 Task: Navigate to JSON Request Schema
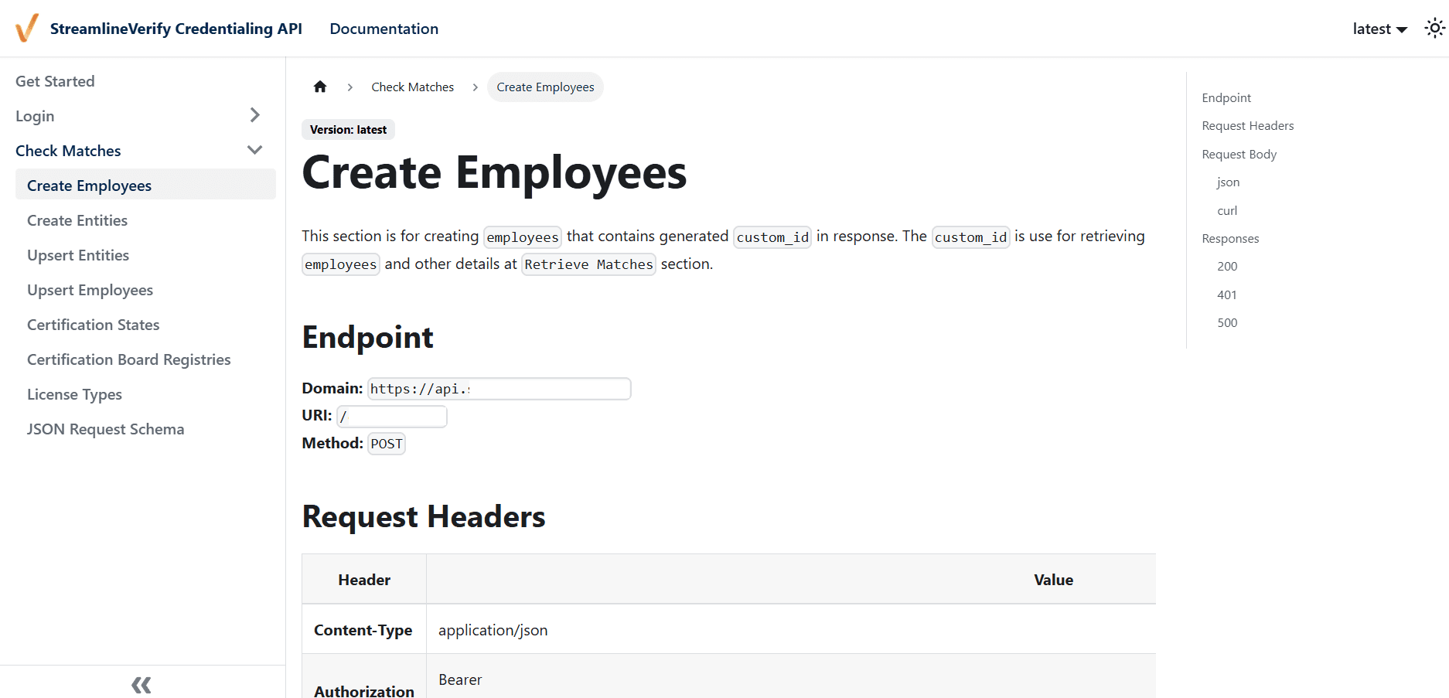pyautogui.click(x=105, y=429)
